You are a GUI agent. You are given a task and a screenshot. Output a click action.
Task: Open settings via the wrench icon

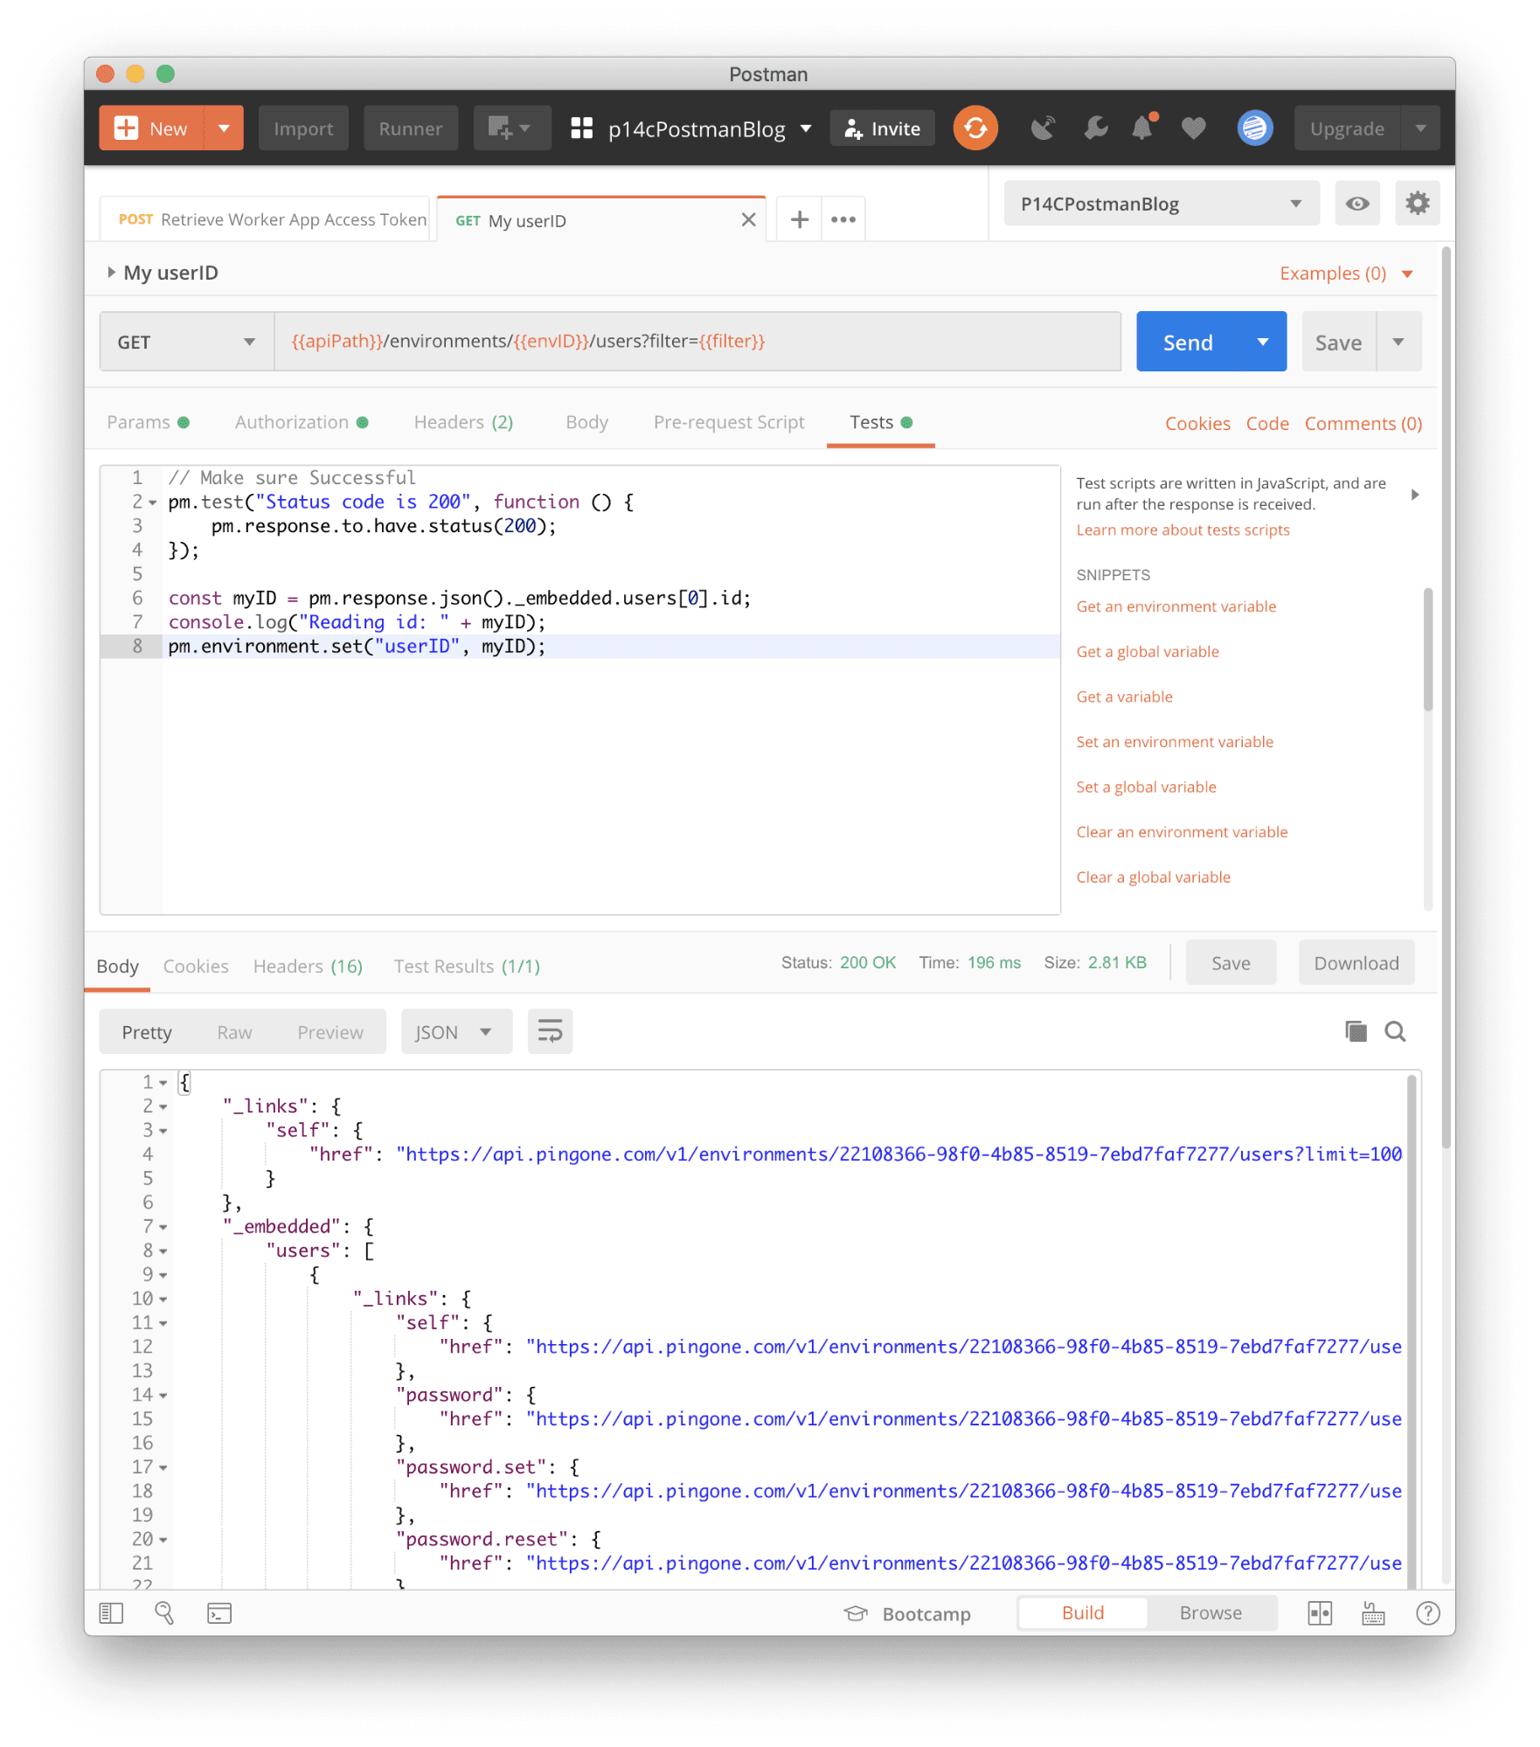coord(1094,128)
